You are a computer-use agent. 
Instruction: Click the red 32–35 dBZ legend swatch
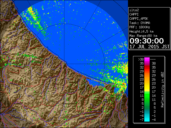click(147, 67)
